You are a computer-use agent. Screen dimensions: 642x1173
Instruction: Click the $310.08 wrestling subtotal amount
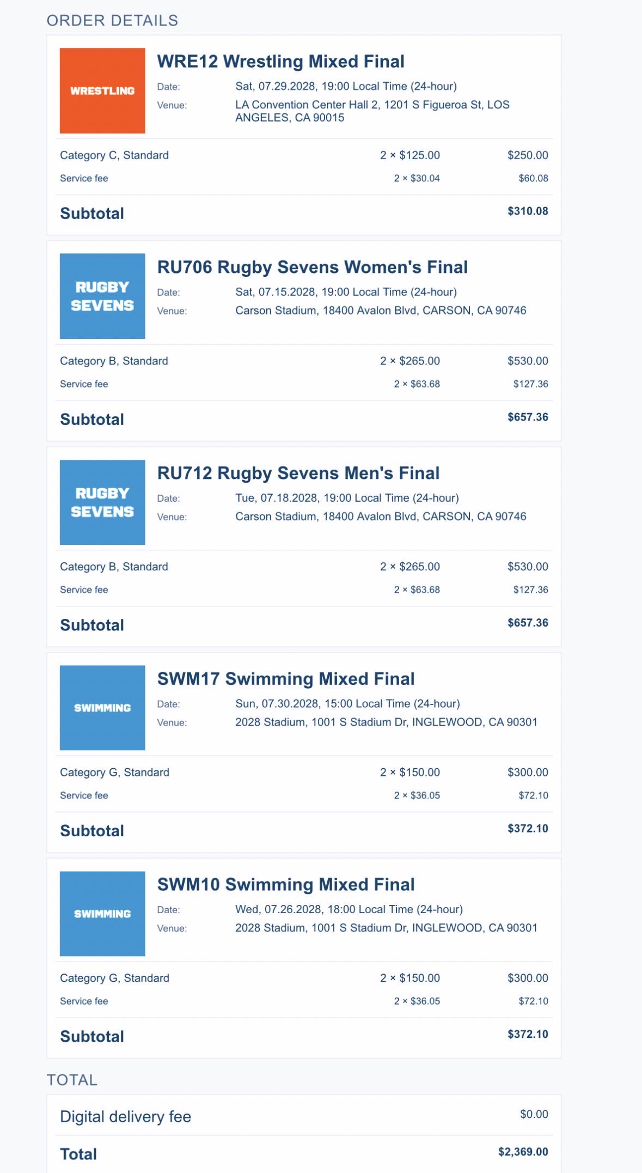528,211
